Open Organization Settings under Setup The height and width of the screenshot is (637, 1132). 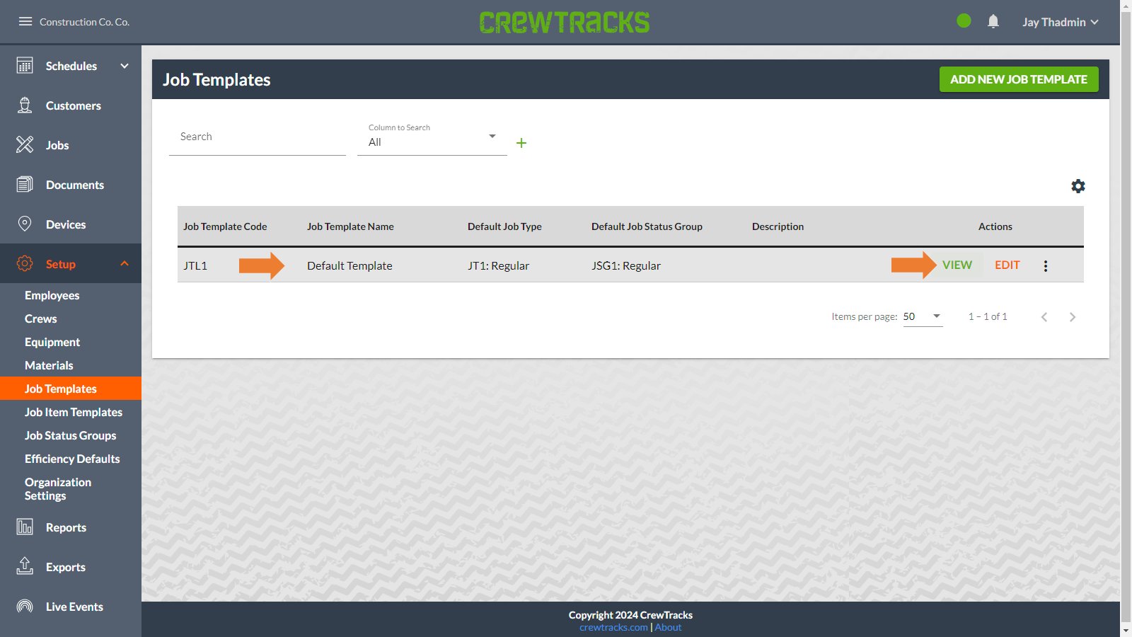coord(58,488)
